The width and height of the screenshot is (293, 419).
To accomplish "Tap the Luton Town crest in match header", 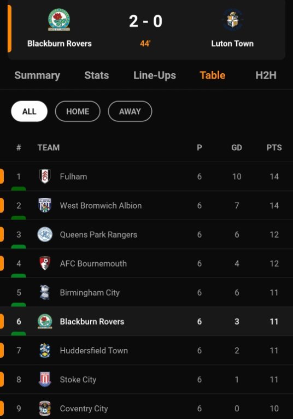I will pyautogui.click(x=232, y=20).
